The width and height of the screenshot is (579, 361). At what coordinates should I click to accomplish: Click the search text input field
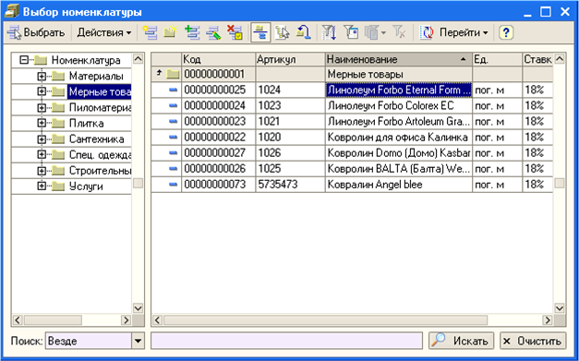coord(286,341)
